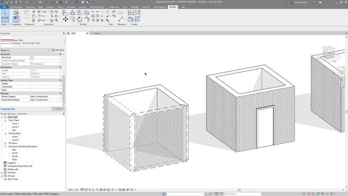Click the Phase Created value New Construction
Image resolution: width=348 pixels, height=196 pixels.
(x=45, y=97)
